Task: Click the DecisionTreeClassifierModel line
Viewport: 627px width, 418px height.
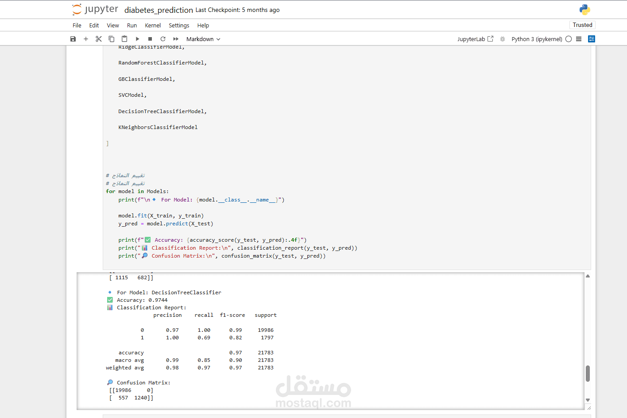Action: click(x=163, y=111)
